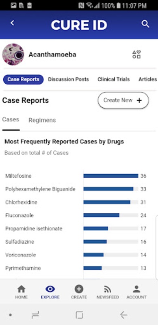
Task: Switch to Discussion Posts tab
Action: coord(68,79)
